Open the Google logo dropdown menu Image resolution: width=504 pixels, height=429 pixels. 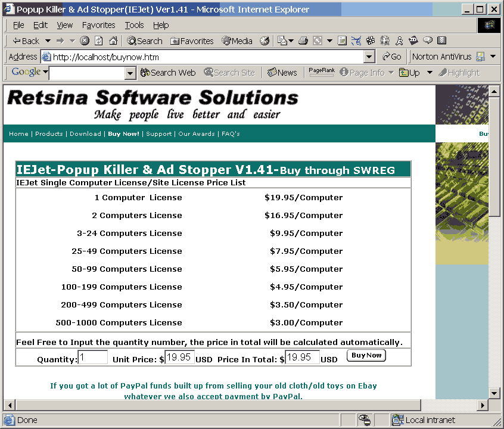[45, 71]
